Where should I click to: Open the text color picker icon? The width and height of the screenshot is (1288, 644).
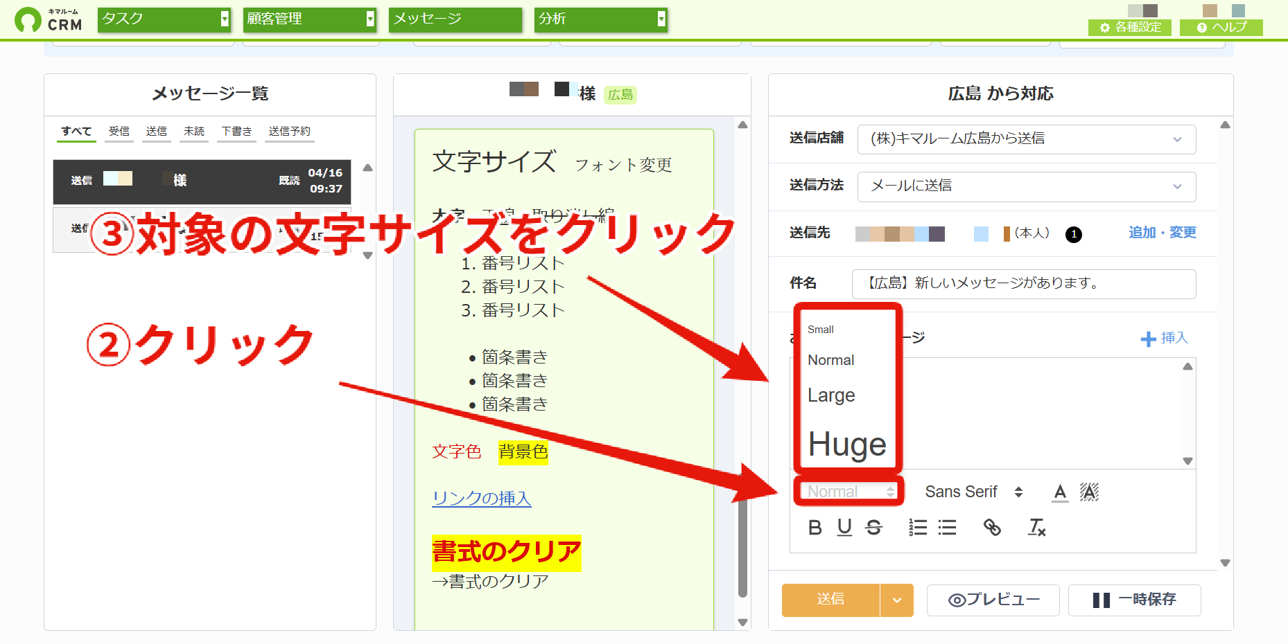click(x=1060, y=492)
